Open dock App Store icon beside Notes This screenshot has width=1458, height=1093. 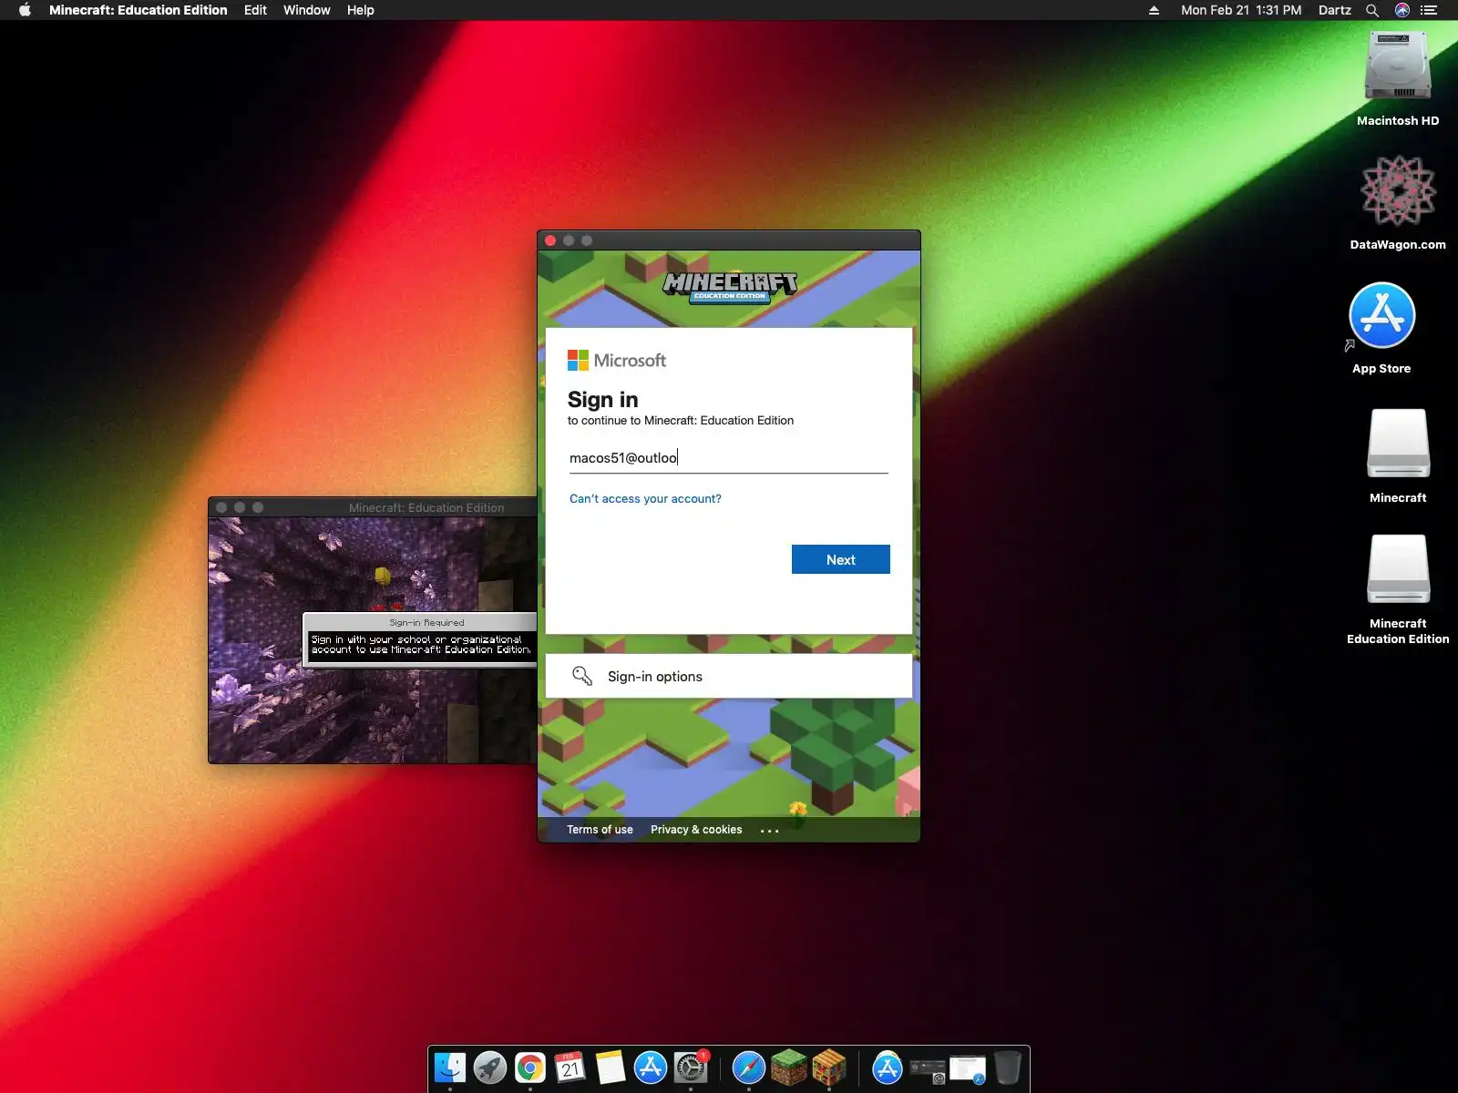[651, 1067]
